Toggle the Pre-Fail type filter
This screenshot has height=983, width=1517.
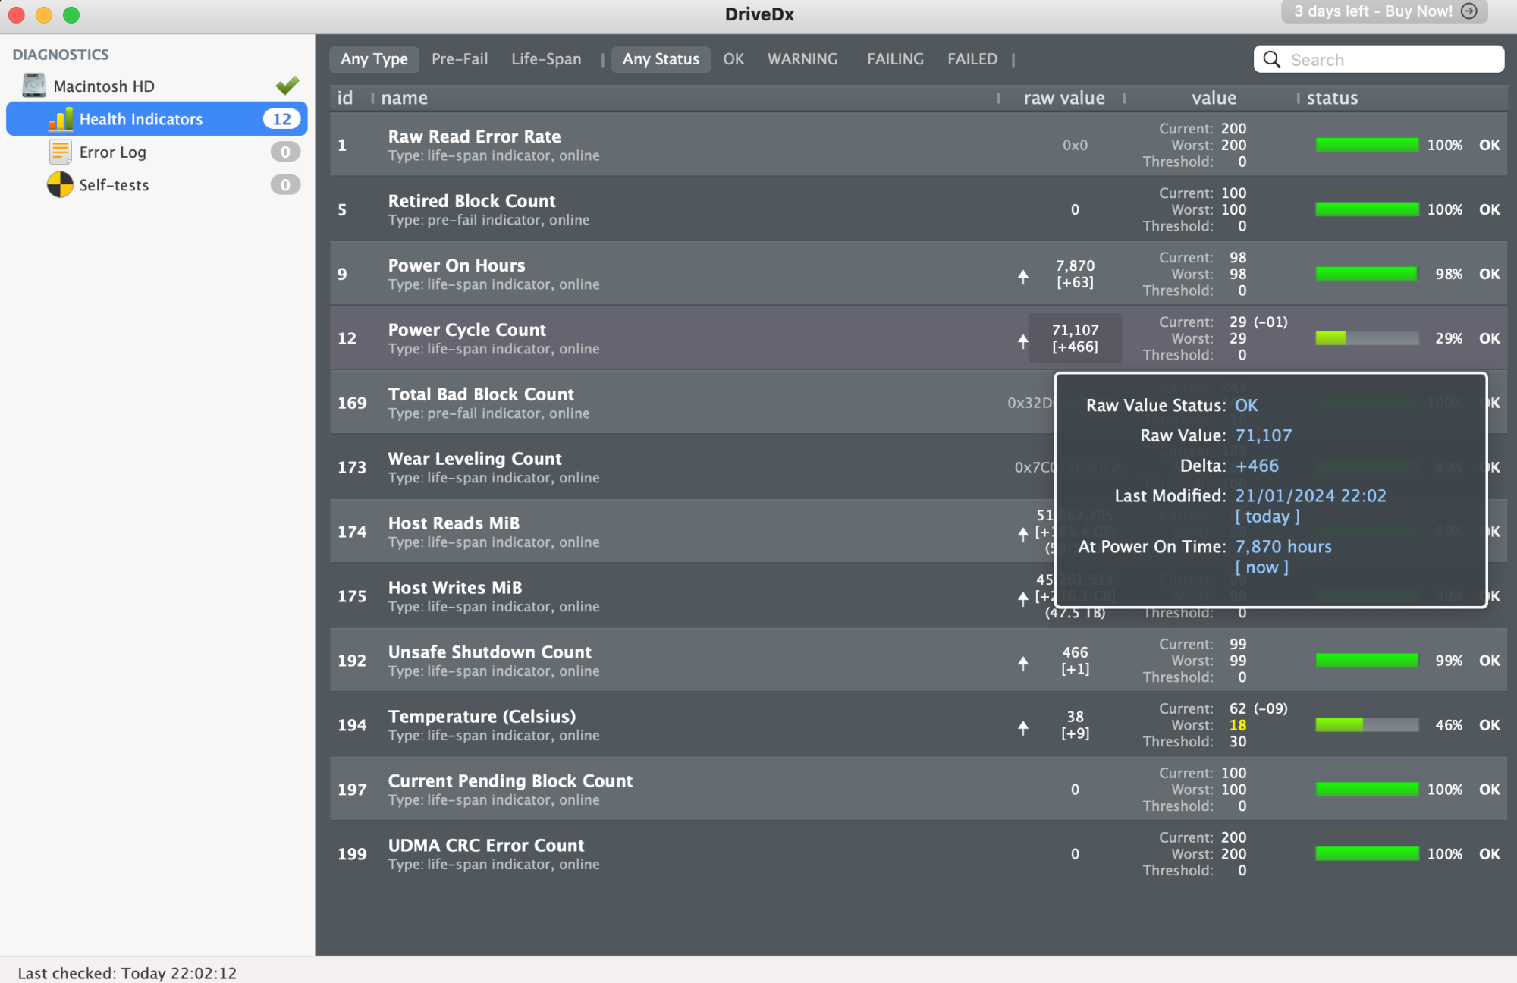click(460, 59)
